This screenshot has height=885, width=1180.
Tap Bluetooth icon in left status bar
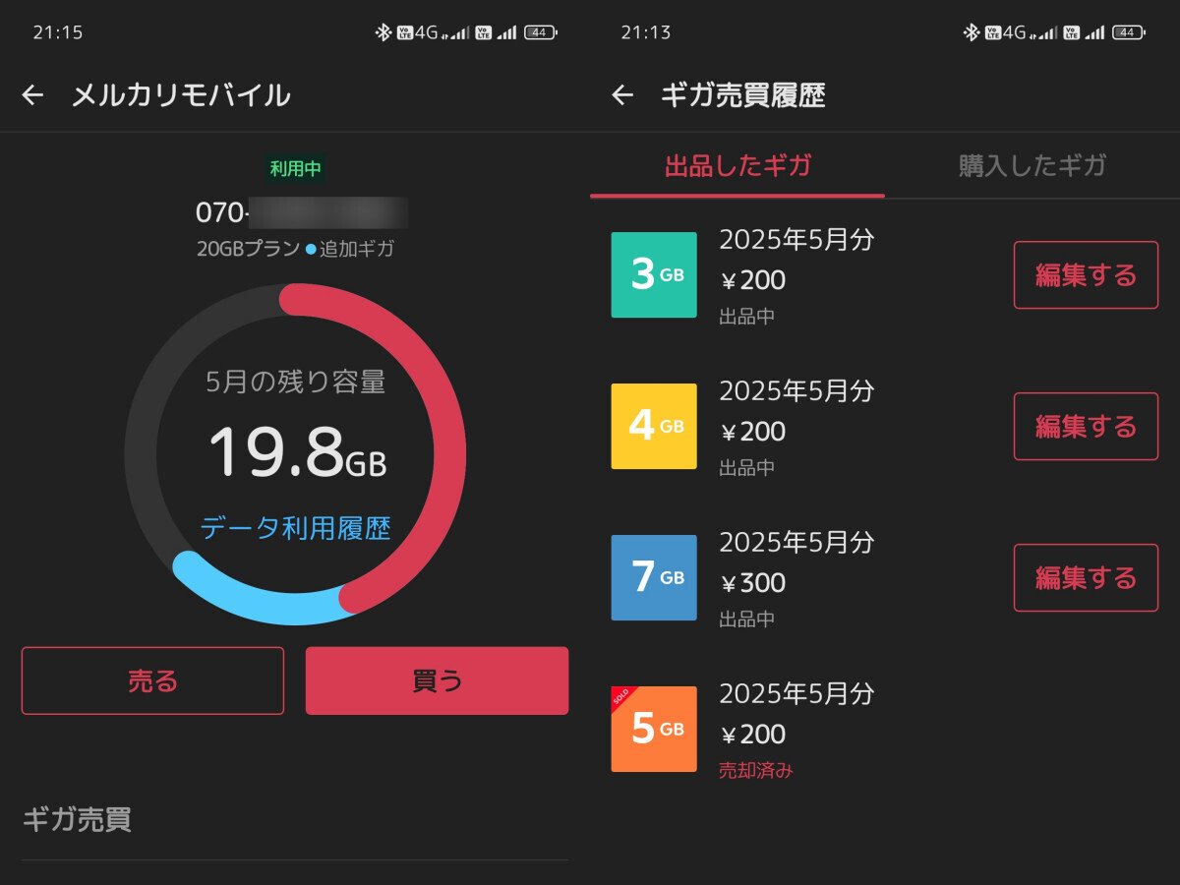click(x=383, y=32)
